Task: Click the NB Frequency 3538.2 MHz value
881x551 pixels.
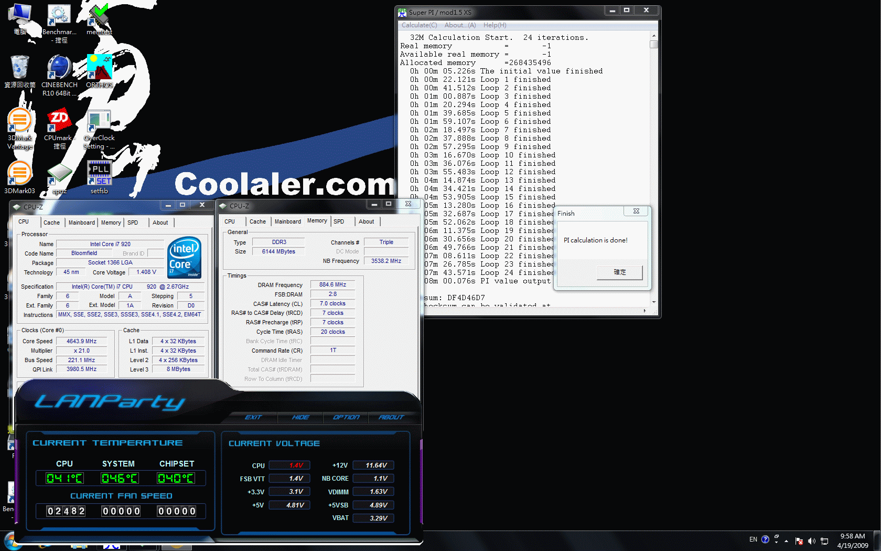Action: [386, 261]
